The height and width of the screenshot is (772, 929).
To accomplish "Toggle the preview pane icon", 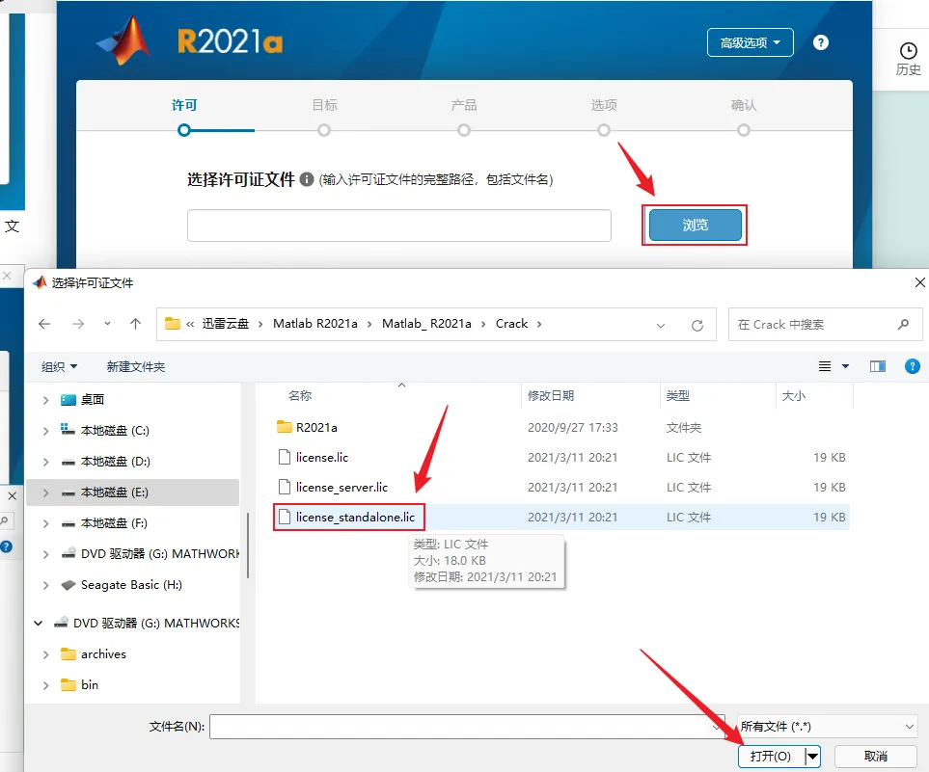I will click(878, 366).
